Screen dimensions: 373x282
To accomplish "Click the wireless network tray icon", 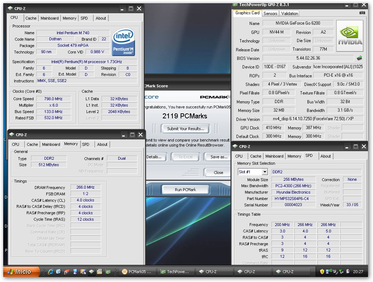I will point(328,271).
